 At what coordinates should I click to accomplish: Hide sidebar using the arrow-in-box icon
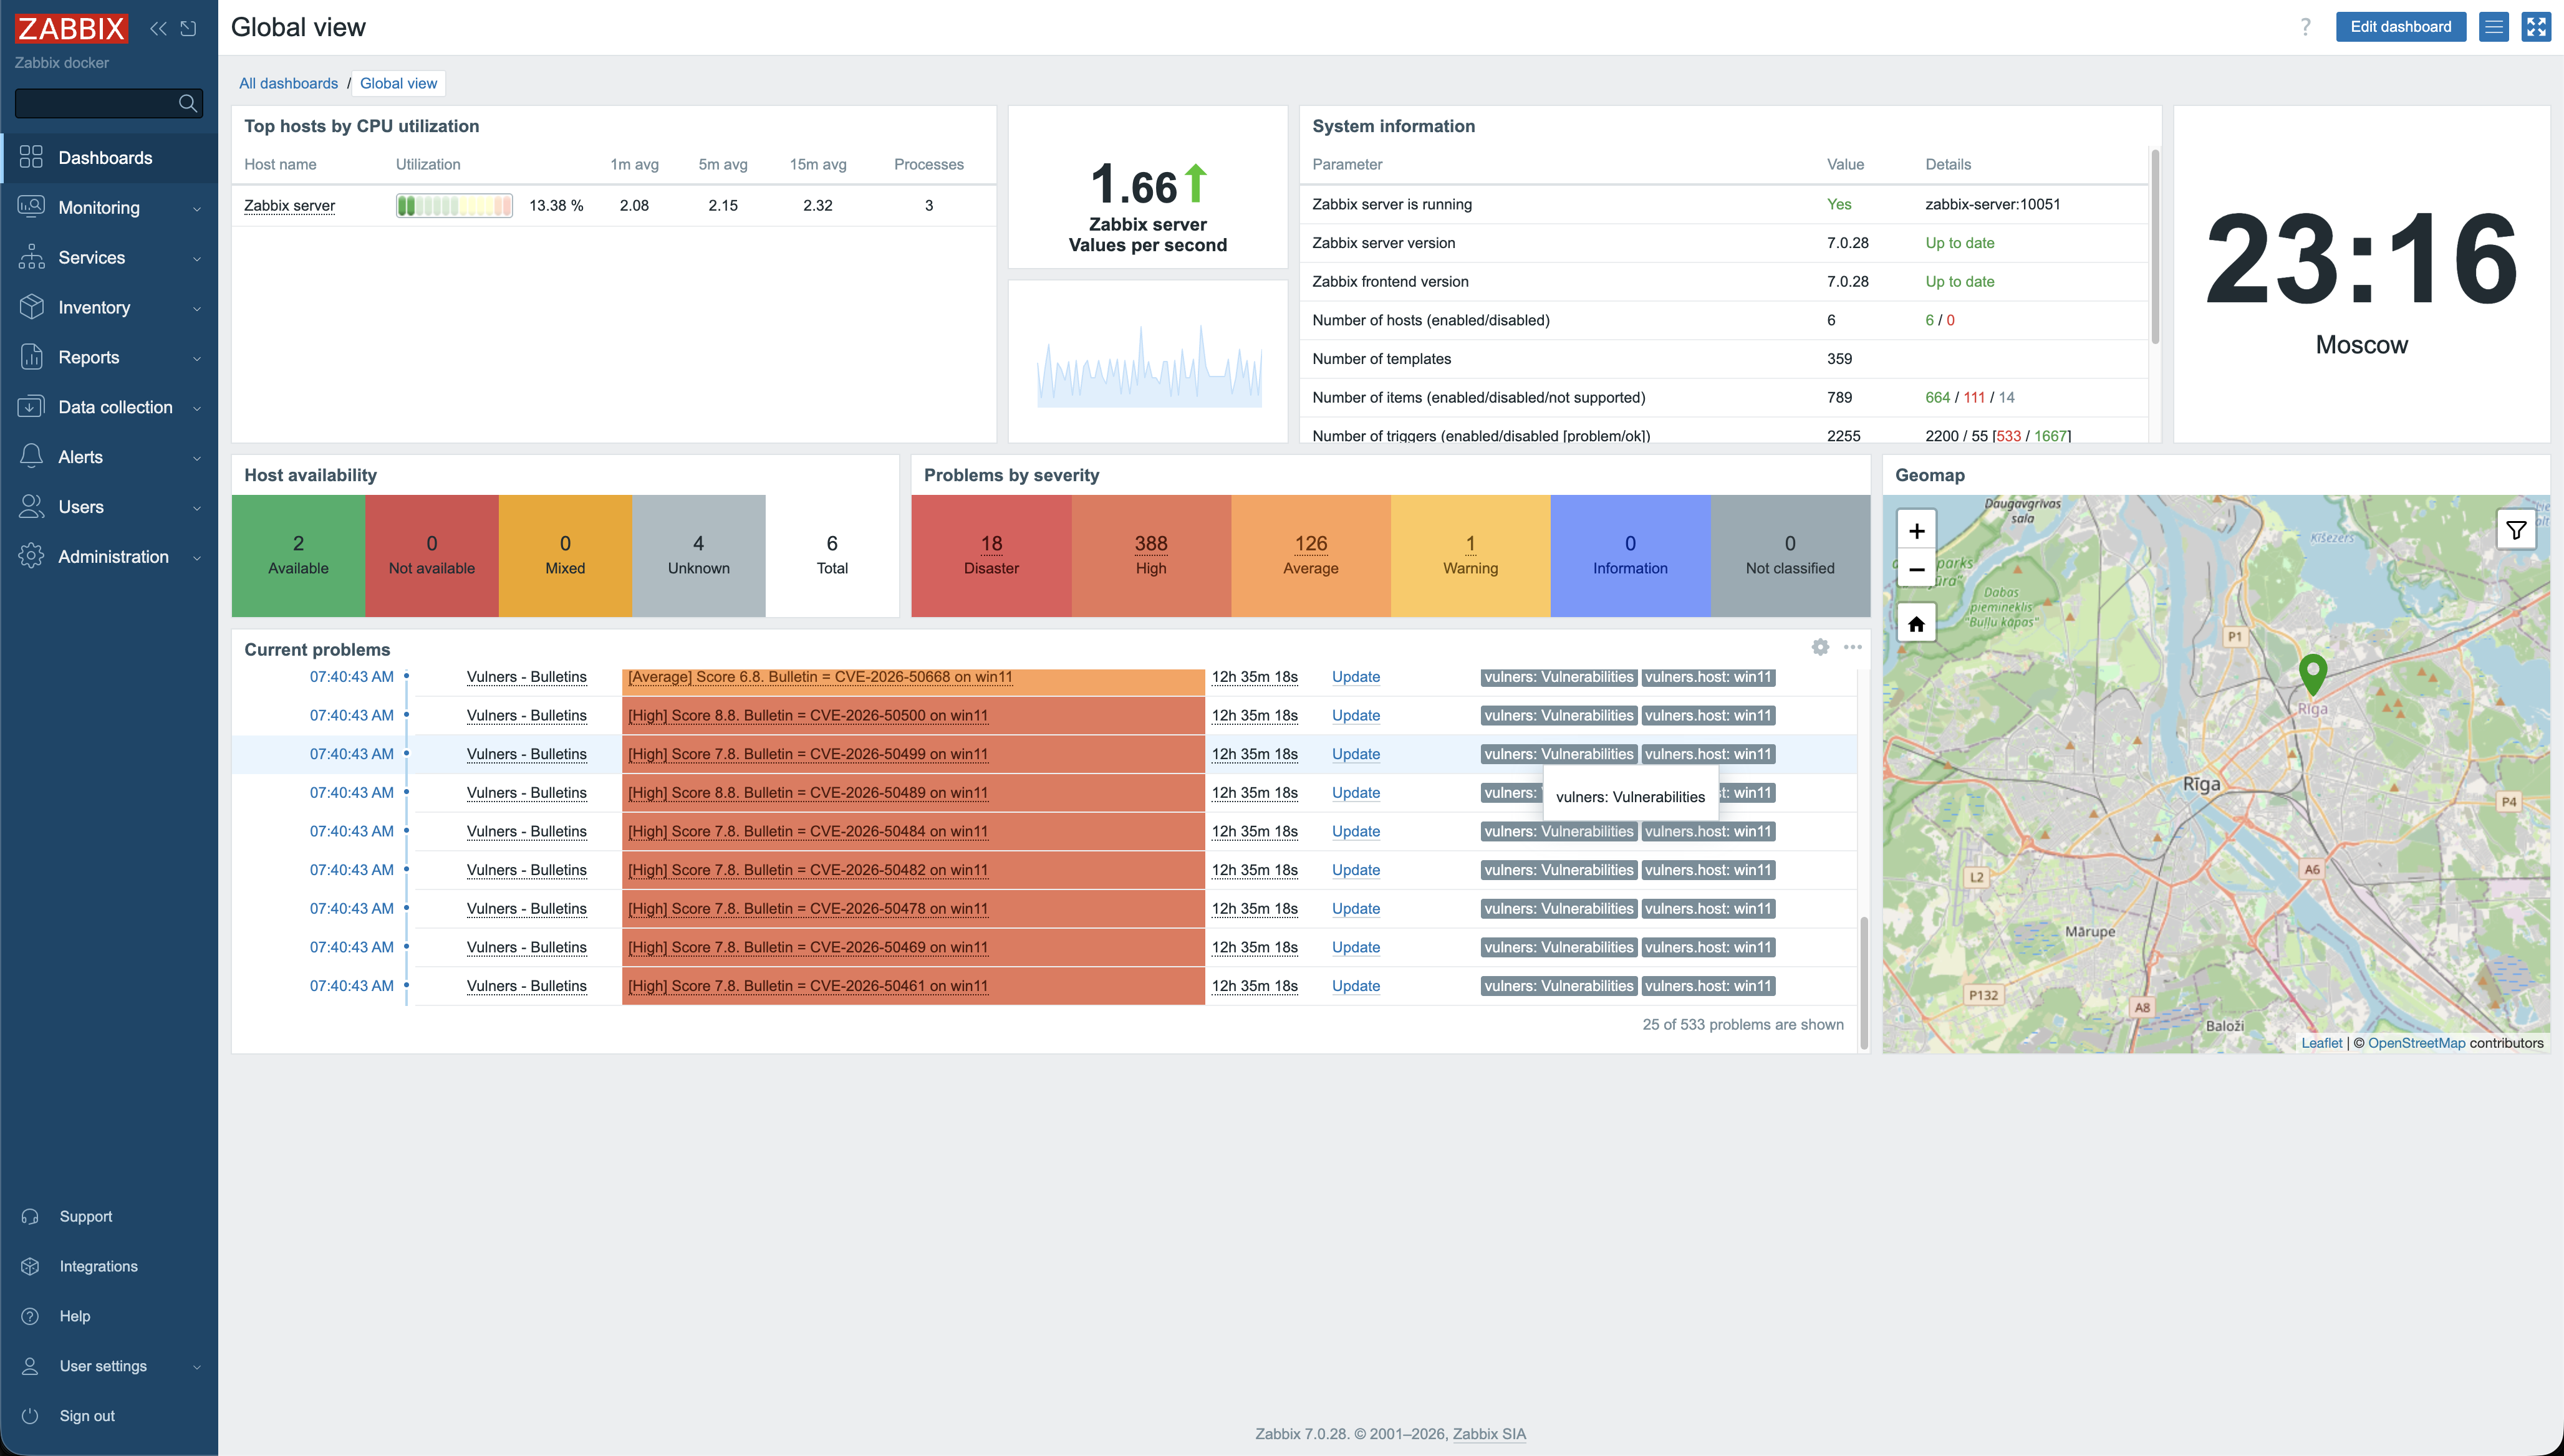click(188, 28)
